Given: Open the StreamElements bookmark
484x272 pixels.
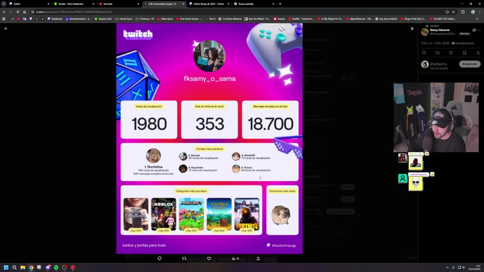Looking at the screenshot, I should point(78,19).
